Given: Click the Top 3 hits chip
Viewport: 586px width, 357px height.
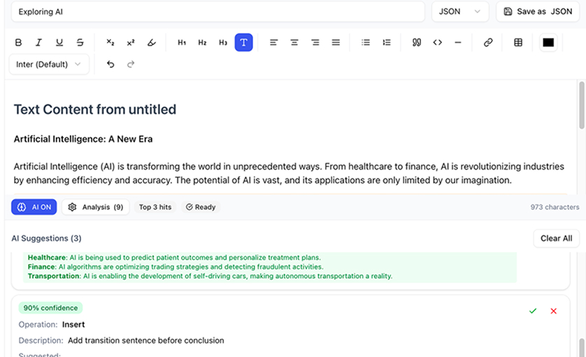Looking at the screenshot, I should coord(155,207).
